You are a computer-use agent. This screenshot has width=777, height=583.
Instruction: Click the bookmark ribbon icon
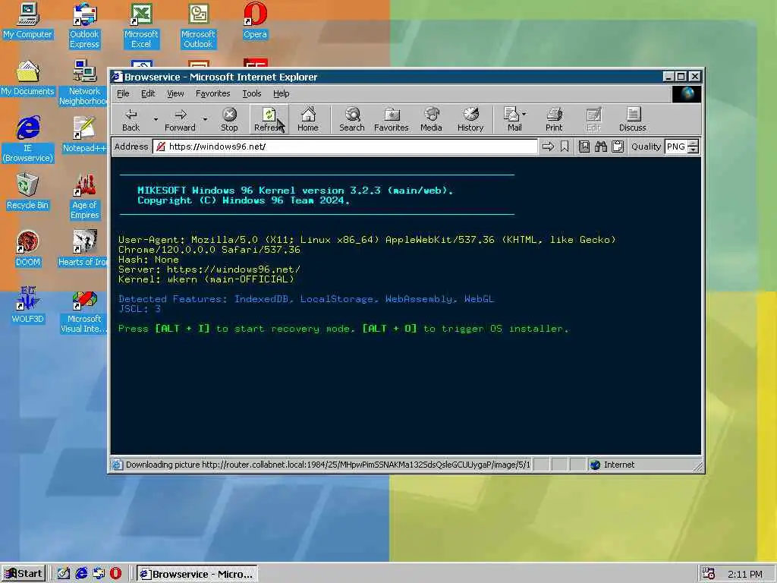click(565, 147)
